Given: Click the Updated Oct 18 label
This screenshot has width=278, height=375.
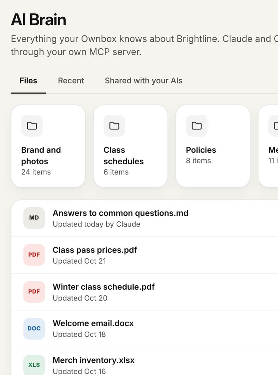Looking at the screenshot, I should (79, 335).
